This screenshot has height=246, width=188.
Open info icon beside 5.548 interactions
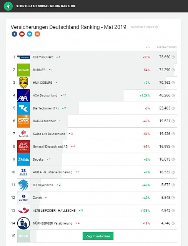click(173, 198)
